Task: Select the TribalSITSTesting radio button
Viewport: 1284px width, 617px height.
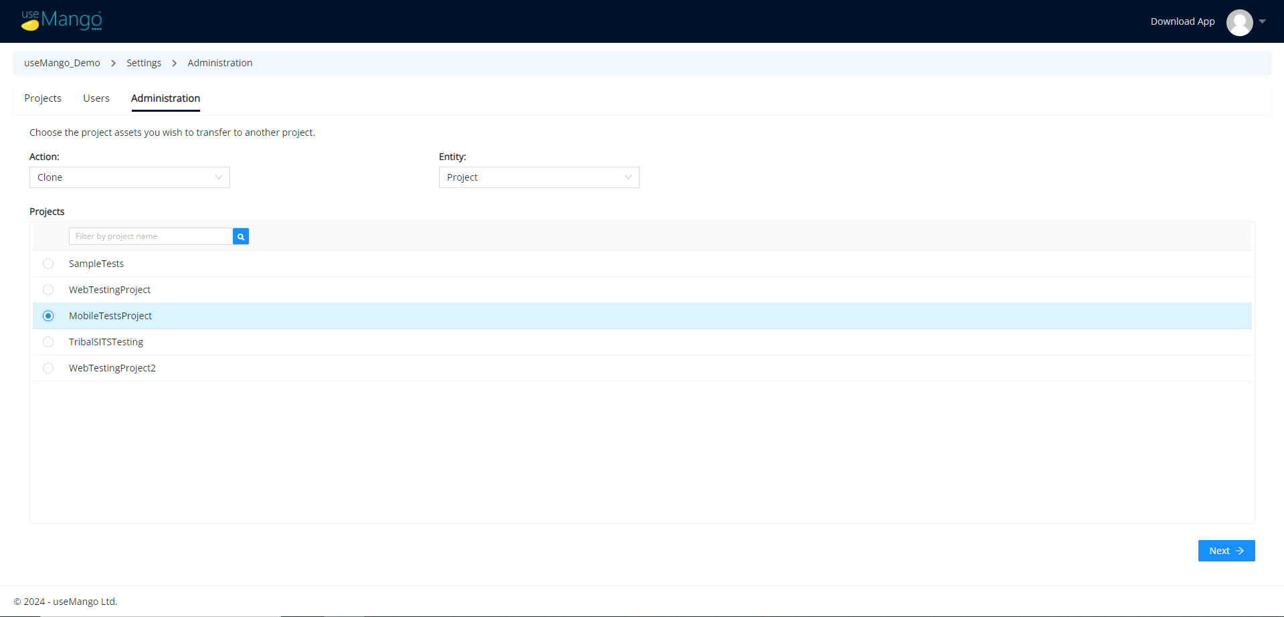Action: click(x=48, y=342)
